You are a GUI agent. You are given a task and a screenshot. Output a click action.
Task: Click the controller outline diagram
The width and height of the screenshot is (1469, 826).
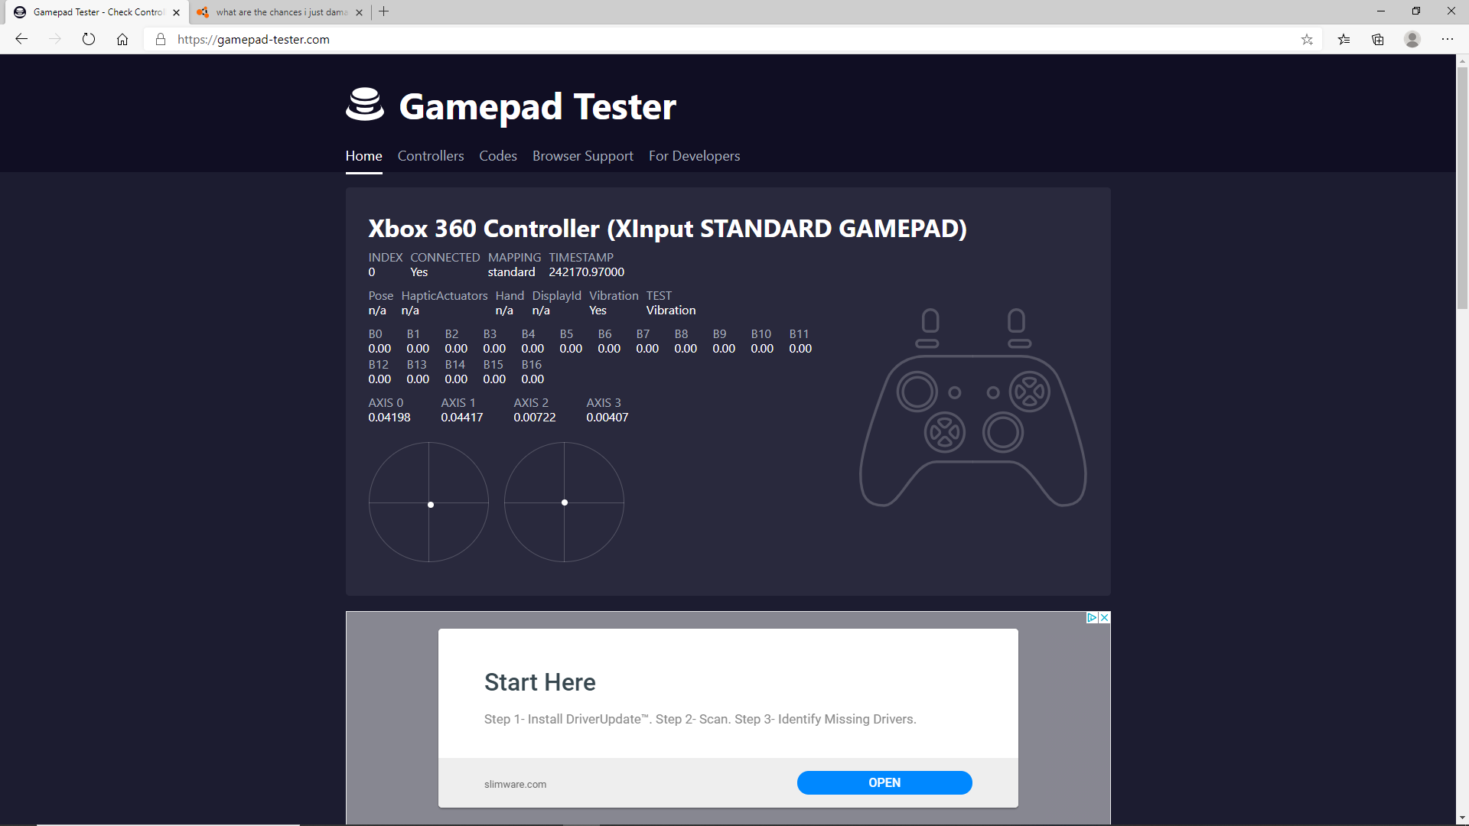coord(972,407)
